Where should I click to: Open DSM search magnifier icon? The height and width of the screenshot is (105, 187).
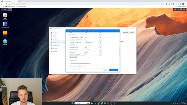184,9
